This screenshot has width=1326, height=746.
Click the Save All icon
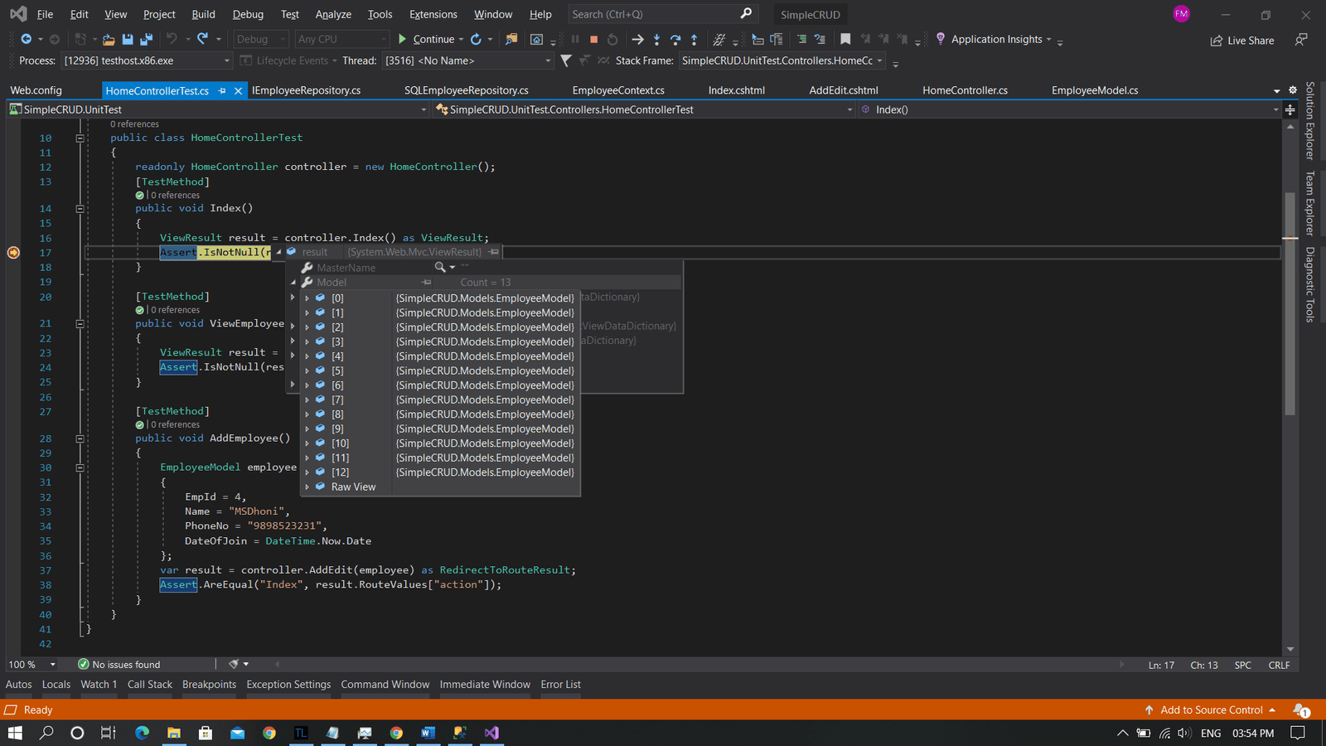coord(146,39)
